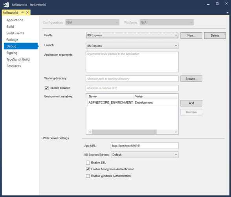Screen dimensions: 231x197
Task: Open the Build Events page
Action: (x=15, y=33)
